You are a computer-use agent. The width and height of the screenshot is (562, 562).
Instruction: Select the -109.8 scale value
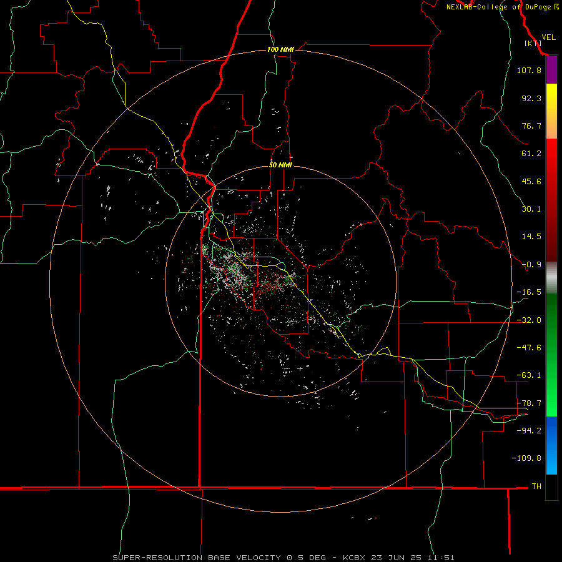[526, 458]
